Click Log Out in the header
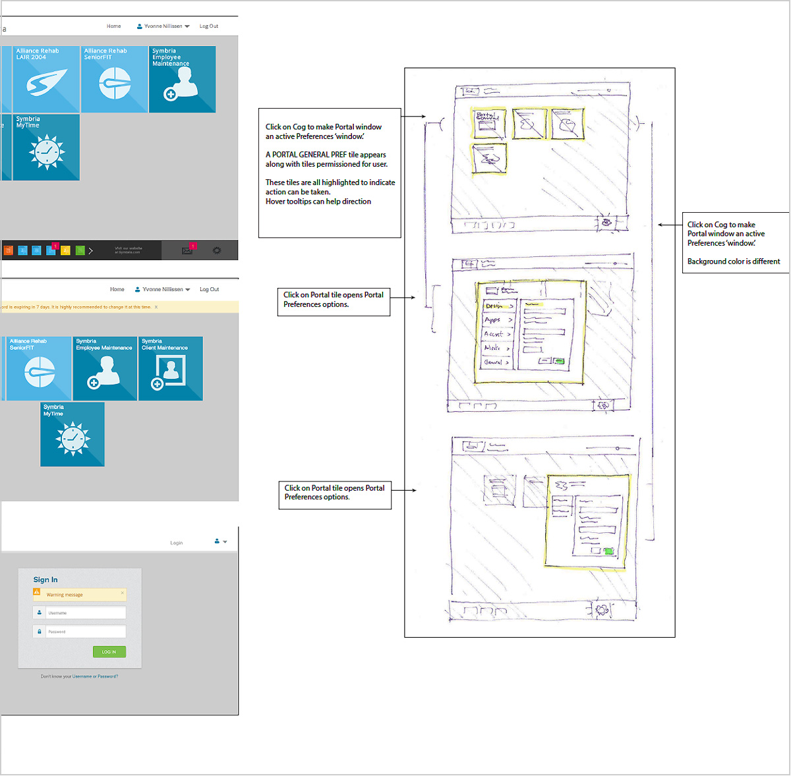The image size is (791, 776). [208, 26]
